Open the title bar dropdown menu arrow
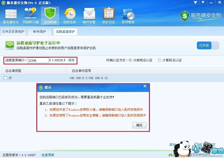This screenshot has height=158, width=224. [203, 2]
